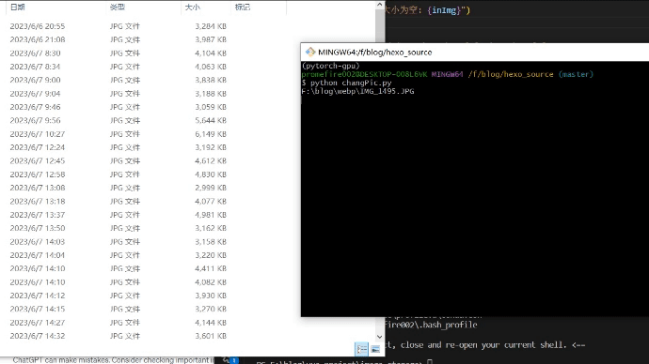Click the (master) branch label in the terminal prompt

(576, 74)
